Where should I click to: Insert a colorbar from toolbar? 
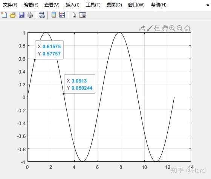[x=54, y=15]
